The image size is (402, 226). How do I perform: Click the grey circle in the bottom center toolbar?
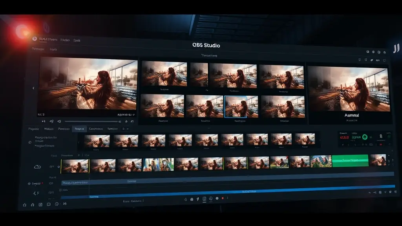pyautogui.click(x=217, y=198)
